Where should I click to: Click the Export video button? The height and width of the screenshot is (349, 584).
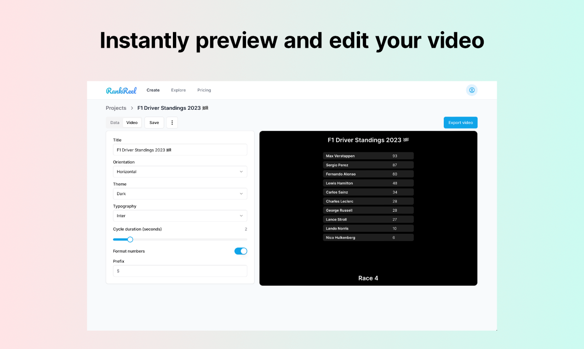coord(461,123)
